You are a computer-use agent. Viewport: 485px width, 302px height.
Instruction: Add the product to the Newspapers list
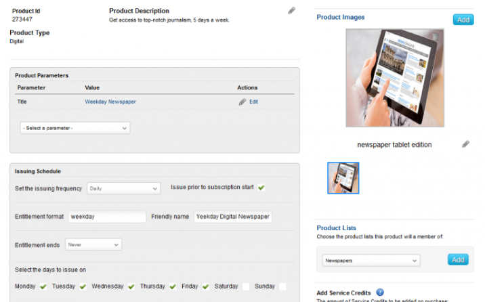click(x=457, y=259)
